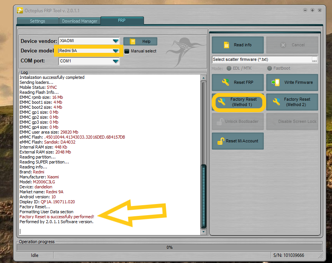332x263 pixels.
Task: Minimize the Octoplus FRP Tool window
Action: (305, 10)
